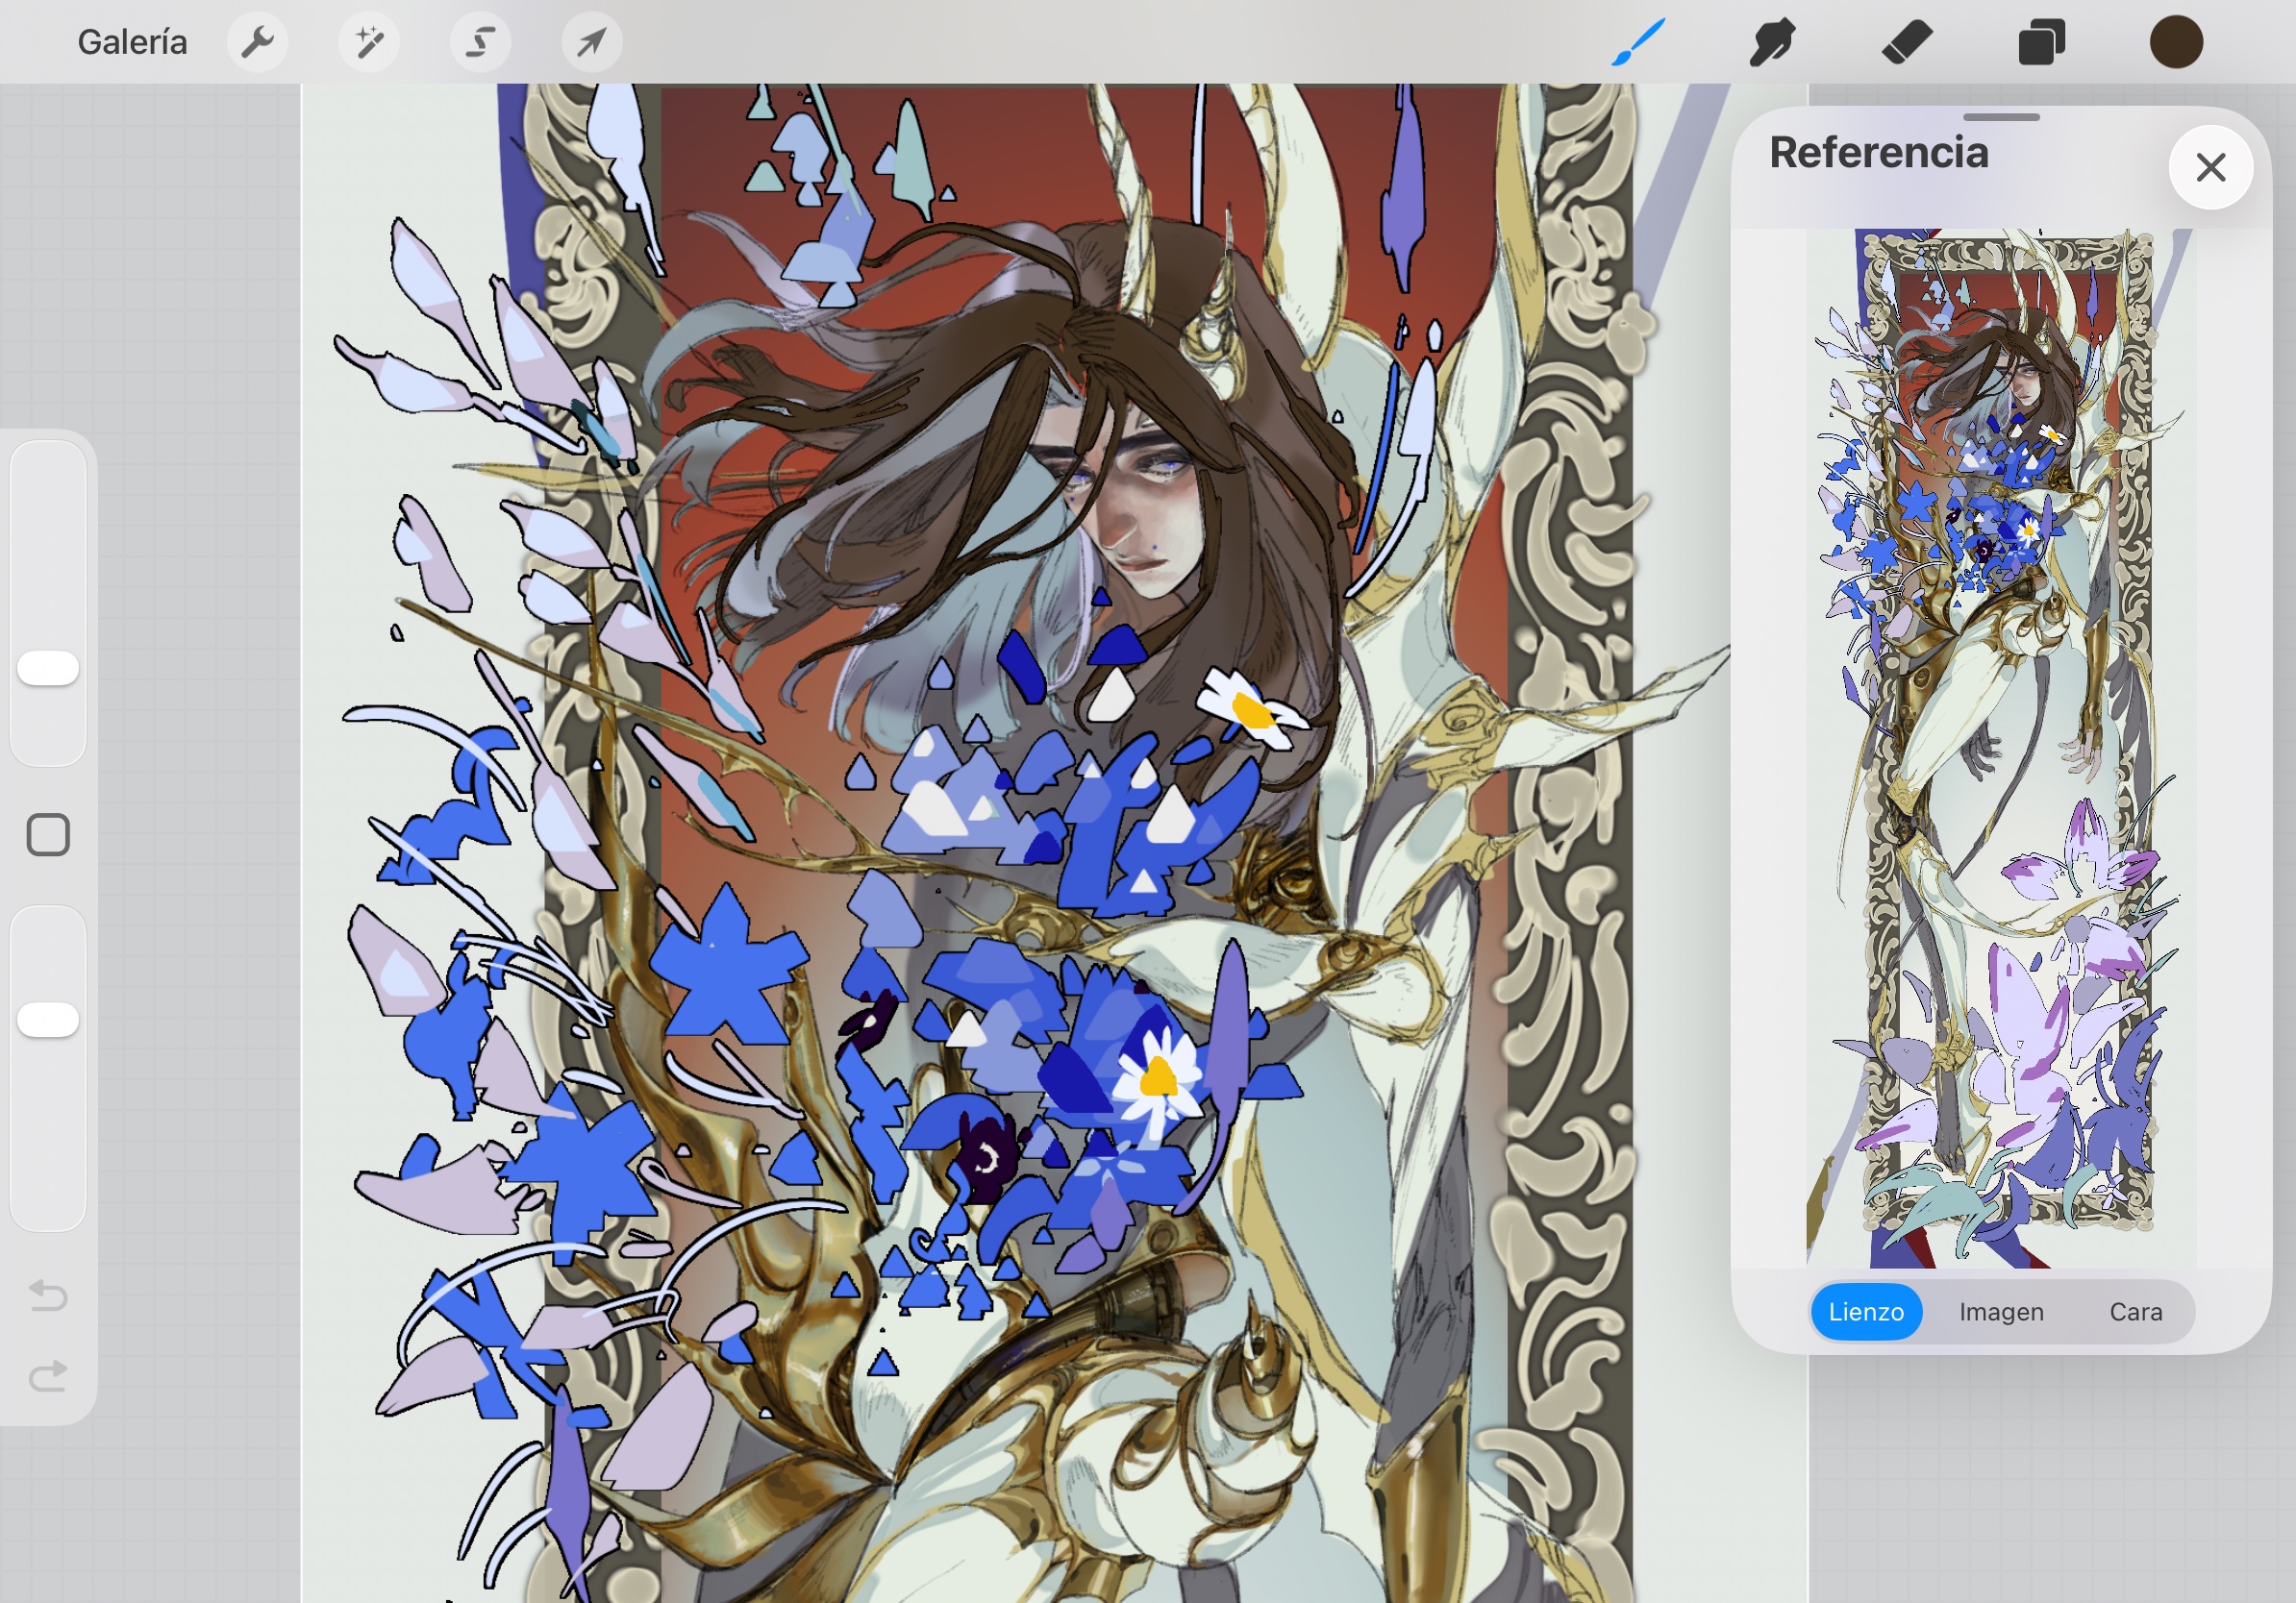Close the Referencia panel
Image resolution: width=2296 pixels, height=1603 pixels.
(2210, 167)
